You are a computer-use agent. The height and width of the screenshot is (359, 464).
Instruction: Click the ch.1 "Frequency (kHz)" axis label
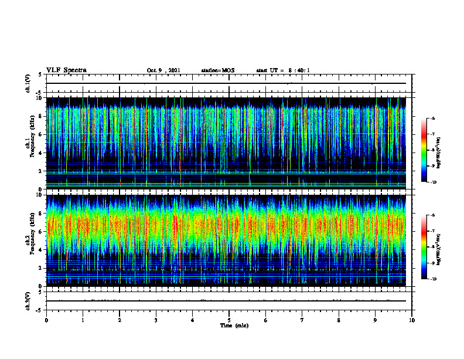pos(32,136)
